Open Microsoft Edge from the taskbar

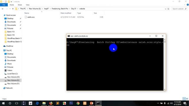point(37,103)
